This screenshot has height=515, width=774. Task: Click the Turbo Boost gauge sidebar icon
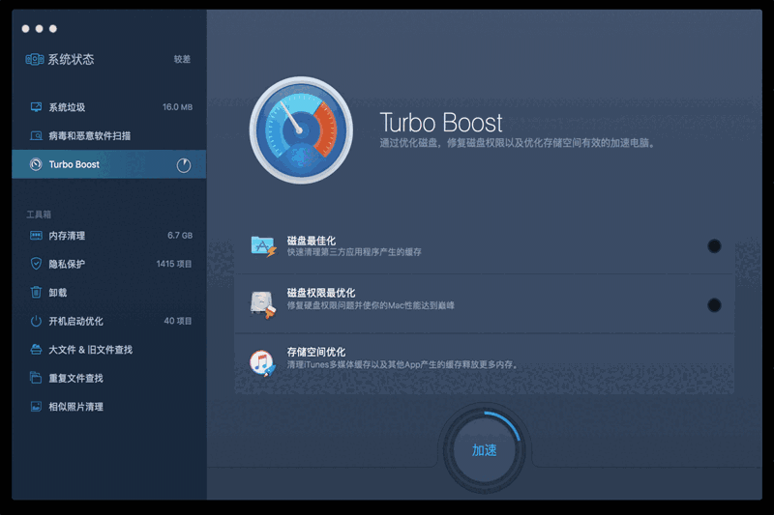tap(36, 164)
